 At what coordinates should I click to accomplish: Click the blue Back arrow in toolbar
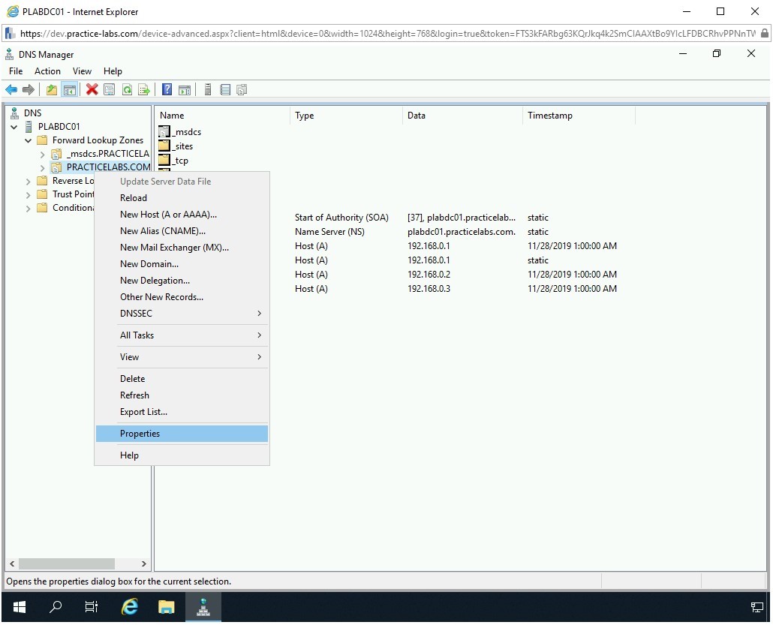11,90
